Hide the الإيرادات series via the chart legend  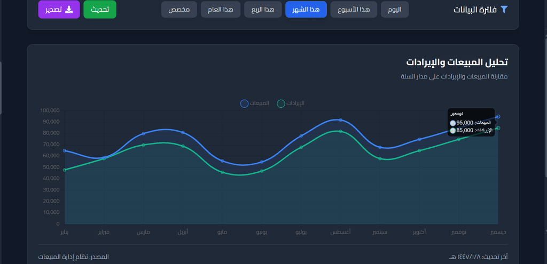coord(281,103)
